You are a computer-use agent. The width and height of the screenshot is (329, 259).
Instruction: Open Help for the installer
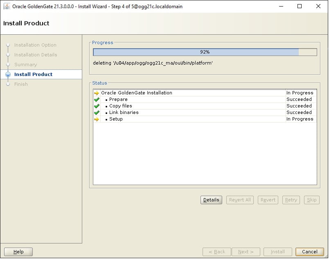18,252
